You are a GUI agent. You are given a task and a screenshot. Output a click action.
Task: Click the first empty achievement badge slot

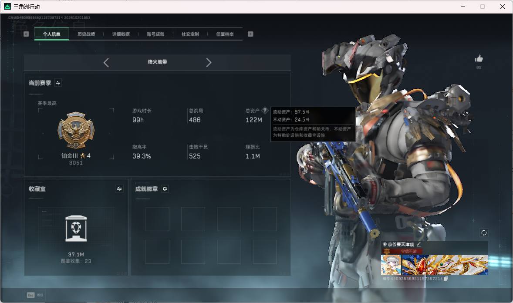(157, 219)
